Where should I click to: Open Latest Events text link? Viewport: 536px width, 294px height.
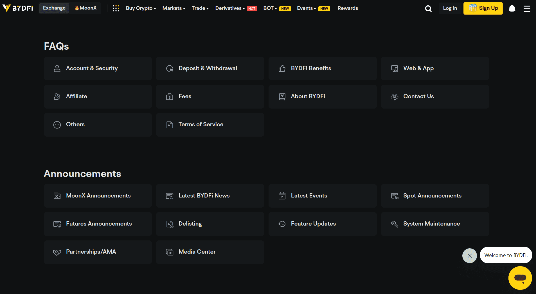[309, 196]
